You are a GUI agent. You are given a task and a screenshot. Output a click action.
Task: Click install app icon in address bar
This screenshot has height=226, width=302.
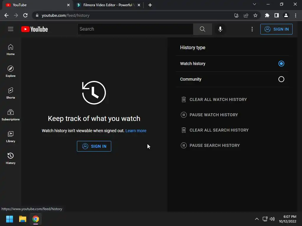click(236, 15)
